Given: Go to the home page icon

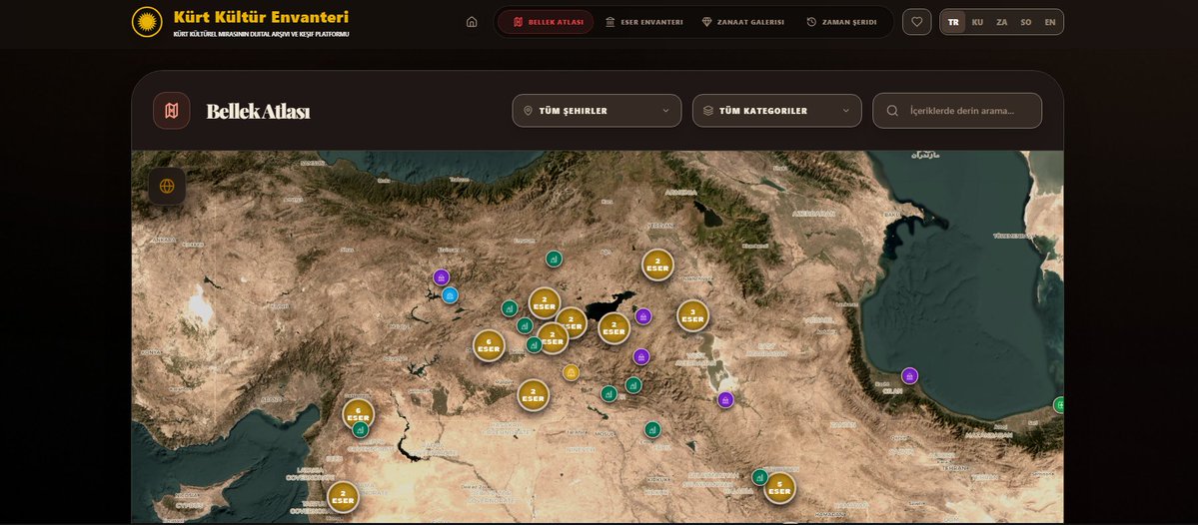Looking at the screenshot, I should [472, 22].
